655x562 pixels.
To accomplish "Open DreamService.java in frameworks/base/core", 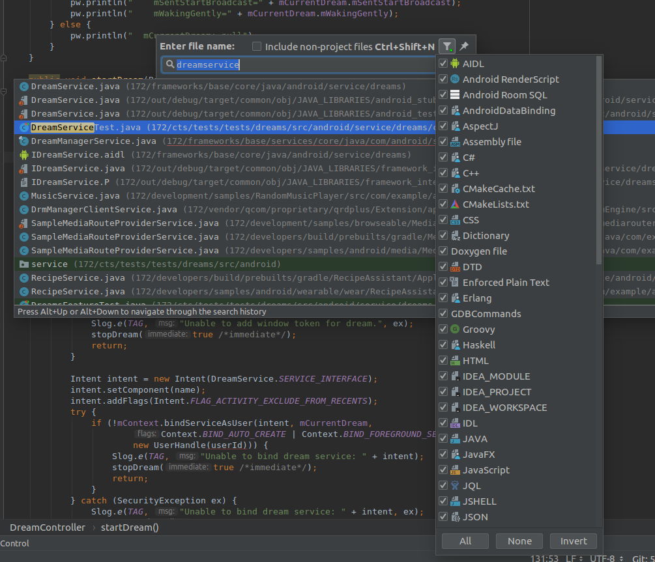I will pyautogui.click(x=225, y=87).
